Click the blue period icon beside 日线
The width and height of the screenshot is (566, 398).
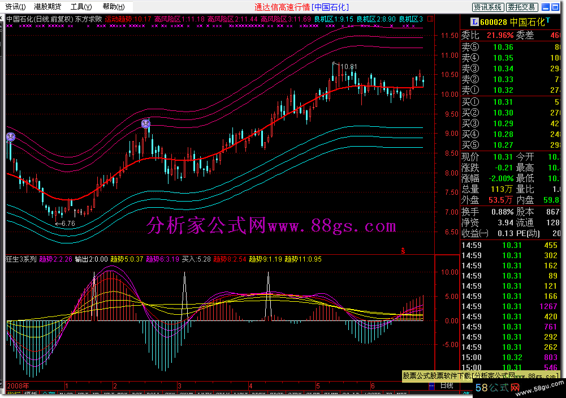(431, 386)
